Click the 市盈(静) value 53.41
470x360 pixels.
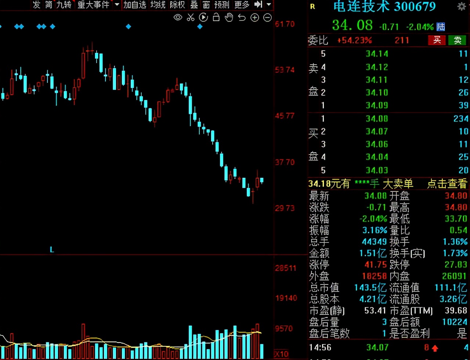click(x=375, y=311)
